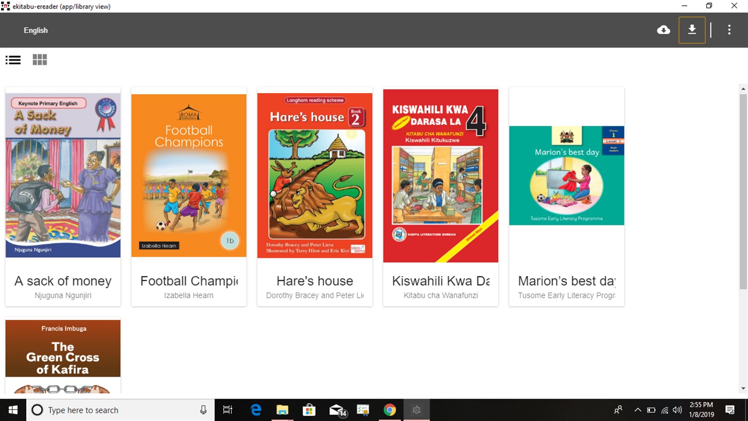Viewport: 748px width, 421px height.
Task: Open the English language selector
Action: click(35, 30)
